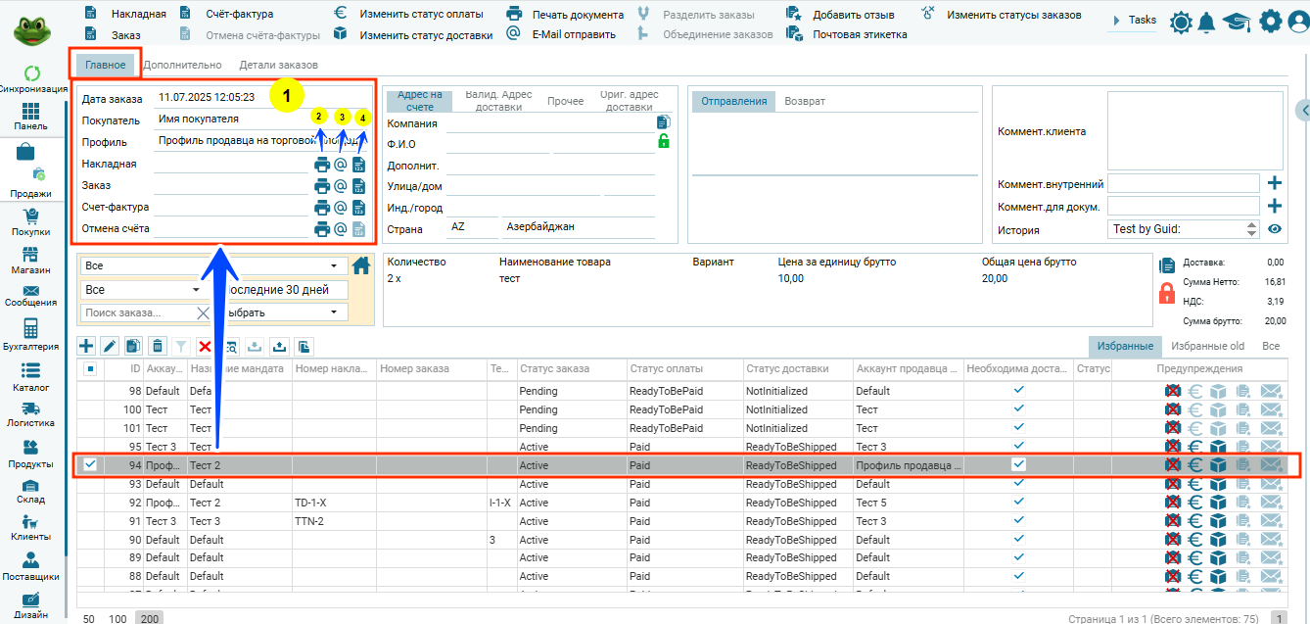Click the red padlock icon near totals
This screenshot has width=1310, height=624.
click(x=1166, y=292)
